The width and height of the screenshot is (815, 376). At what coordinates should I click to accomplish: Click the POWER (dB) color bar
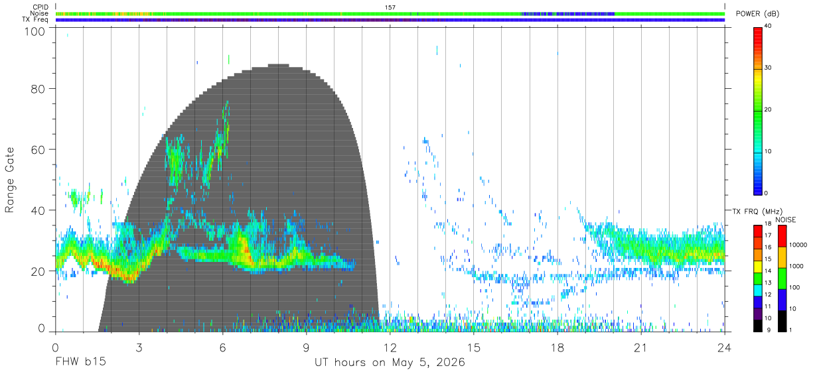coord(757,111)
